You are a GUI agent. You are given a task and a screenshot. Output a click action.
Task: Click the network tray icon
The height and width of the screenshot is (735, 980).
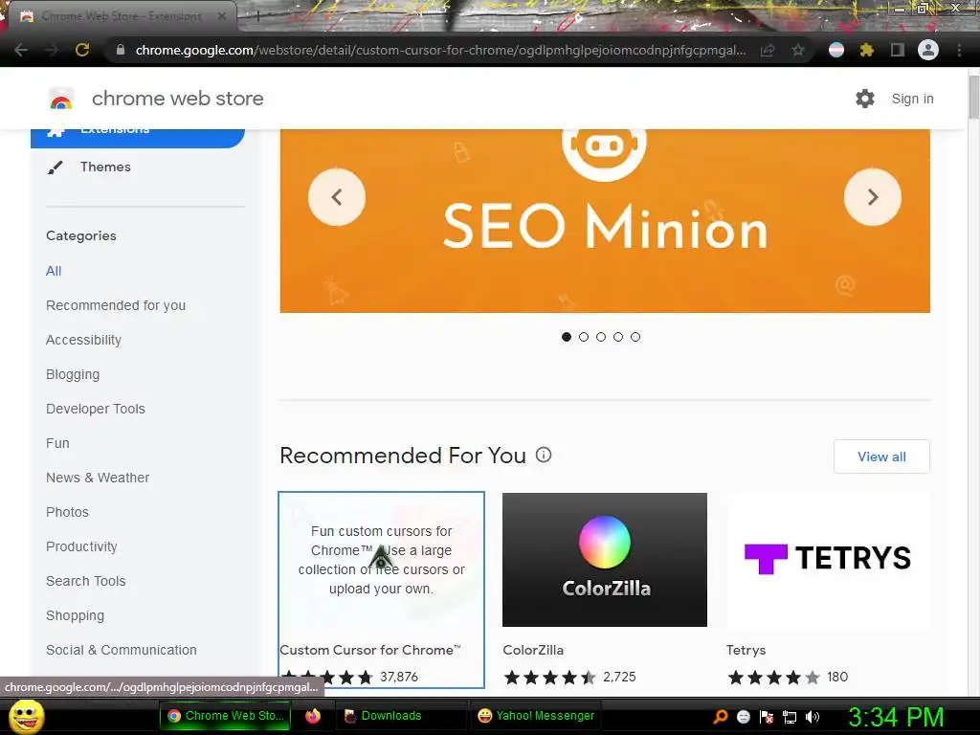(790, 717)
